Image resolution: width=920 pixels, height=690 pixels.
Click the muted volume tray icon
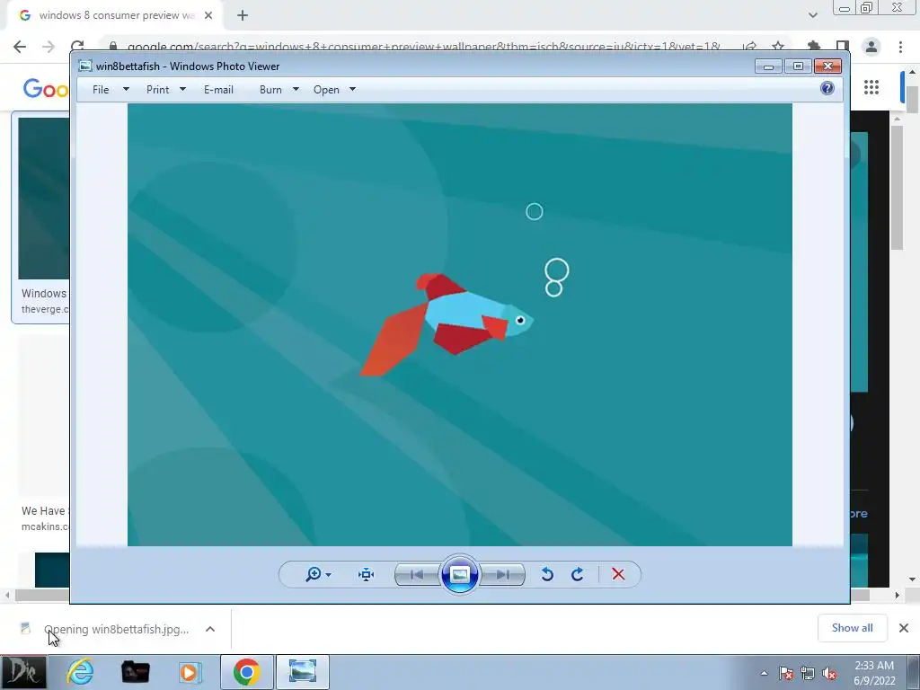click(x=829, y=673)
